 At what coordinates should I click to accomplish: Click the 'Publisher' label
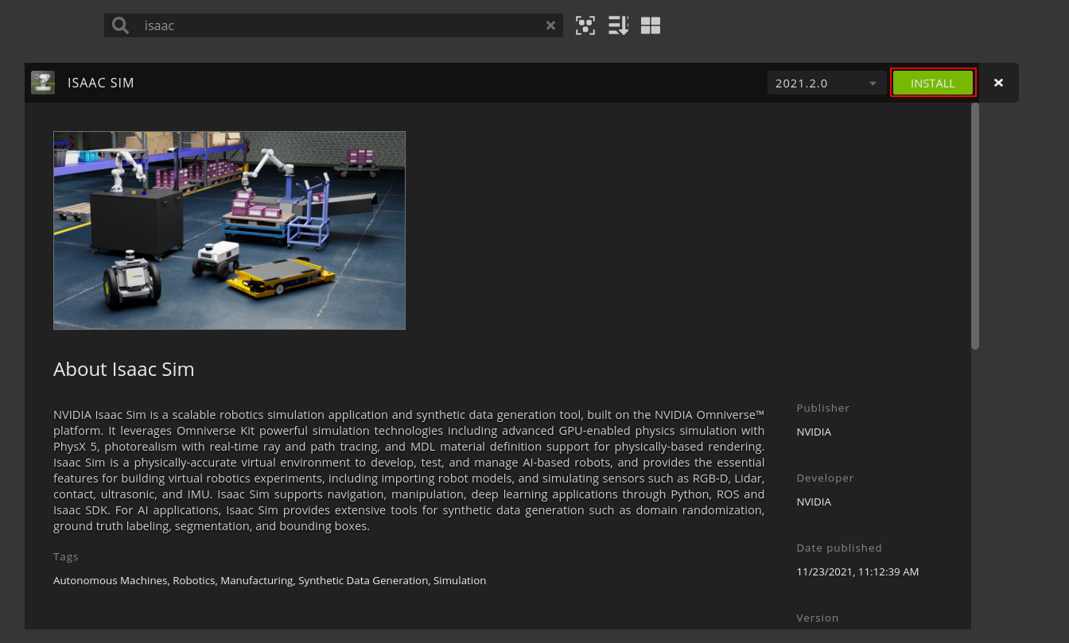click(x=823, y=408)
